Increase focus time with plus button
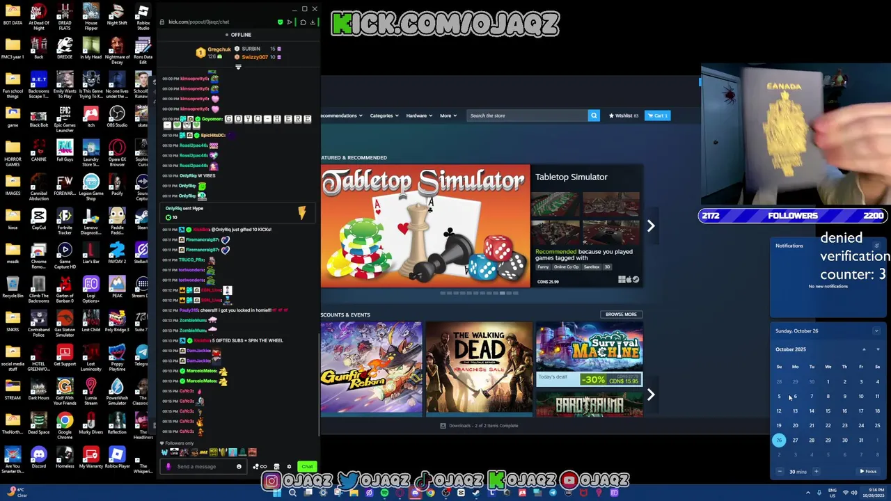 (816, 472)
